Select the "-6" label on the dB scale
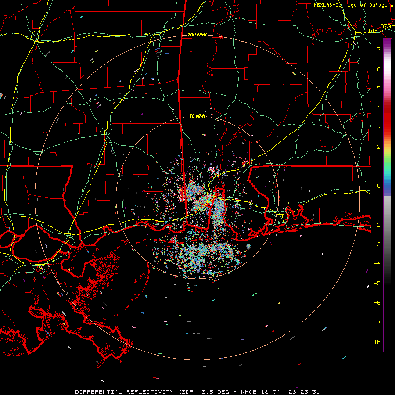The image size is (395, 395). point(377,303)
